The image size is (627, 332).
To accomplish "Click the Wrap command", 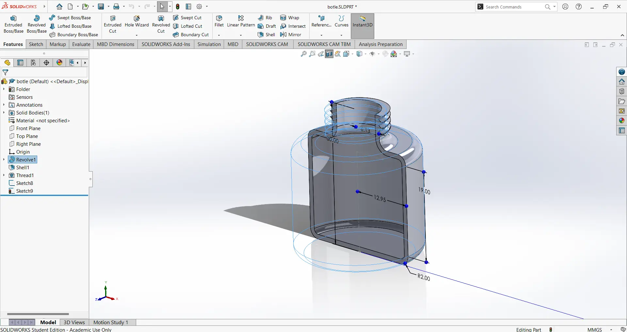I will (290, 18).
